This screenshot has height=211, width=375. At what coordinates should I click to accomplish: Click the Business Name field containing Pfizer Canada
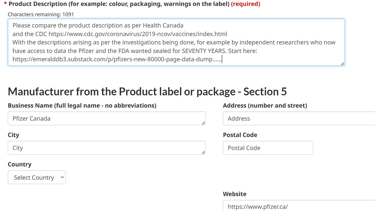tap(107, 118)
